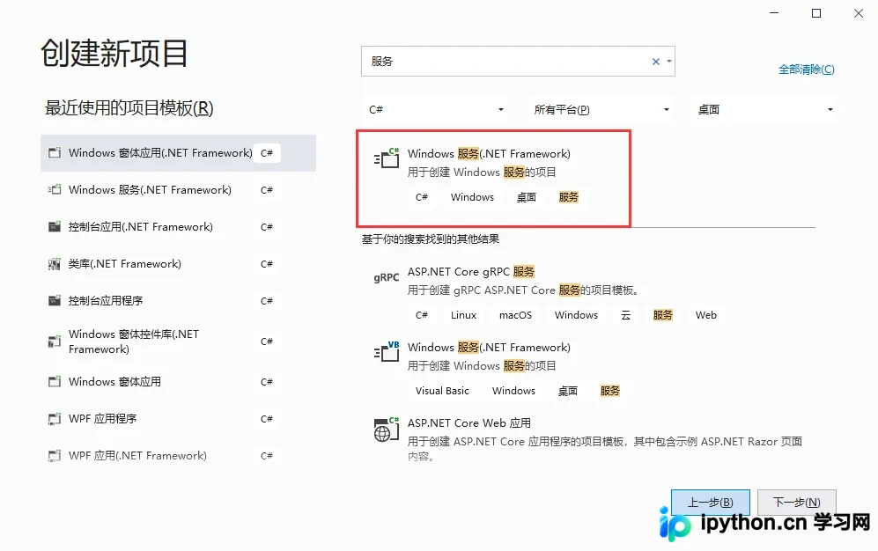The width and height of the screenshot is (878, 551).
Task: Click Windows 服务(.NET Framework) recent template icon
Action: (x=55, y=189)
